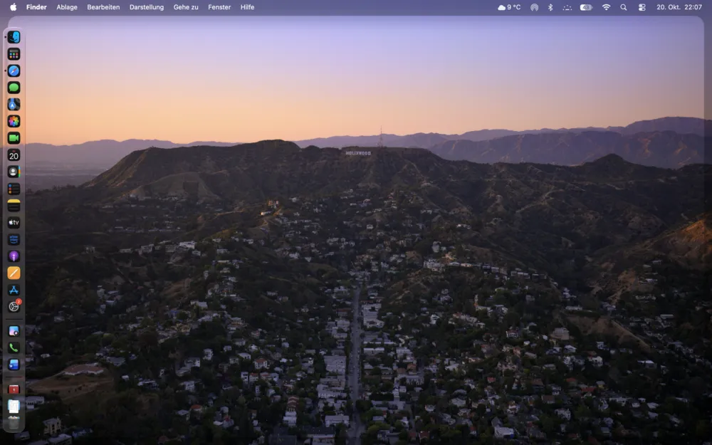712x445 pixels.
Task: Open the Darstellung menu
Action: click(x=147, y=7)
